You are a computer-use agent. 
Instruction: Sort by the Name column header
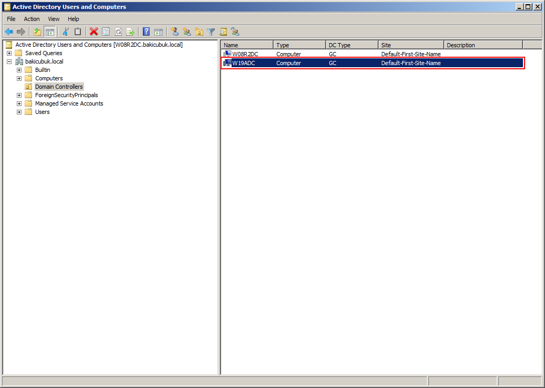(x=247, y=45)
